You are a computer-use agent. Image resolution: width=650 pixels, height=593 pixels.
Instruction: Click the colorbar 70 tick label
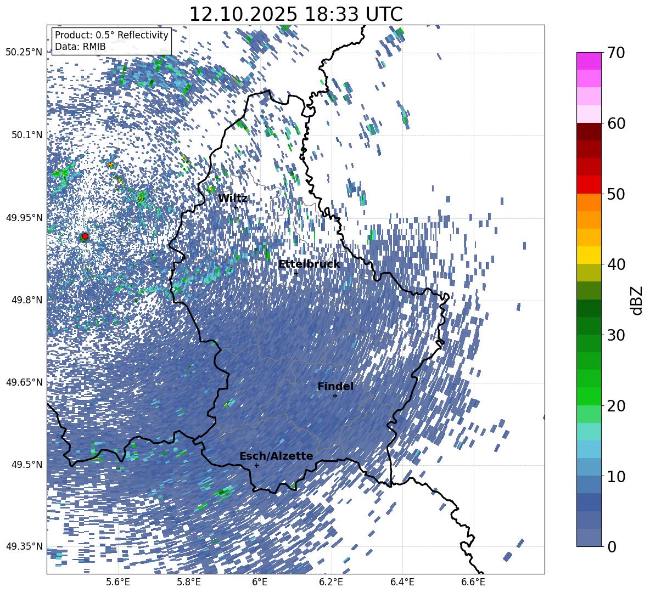coord(616,53)
